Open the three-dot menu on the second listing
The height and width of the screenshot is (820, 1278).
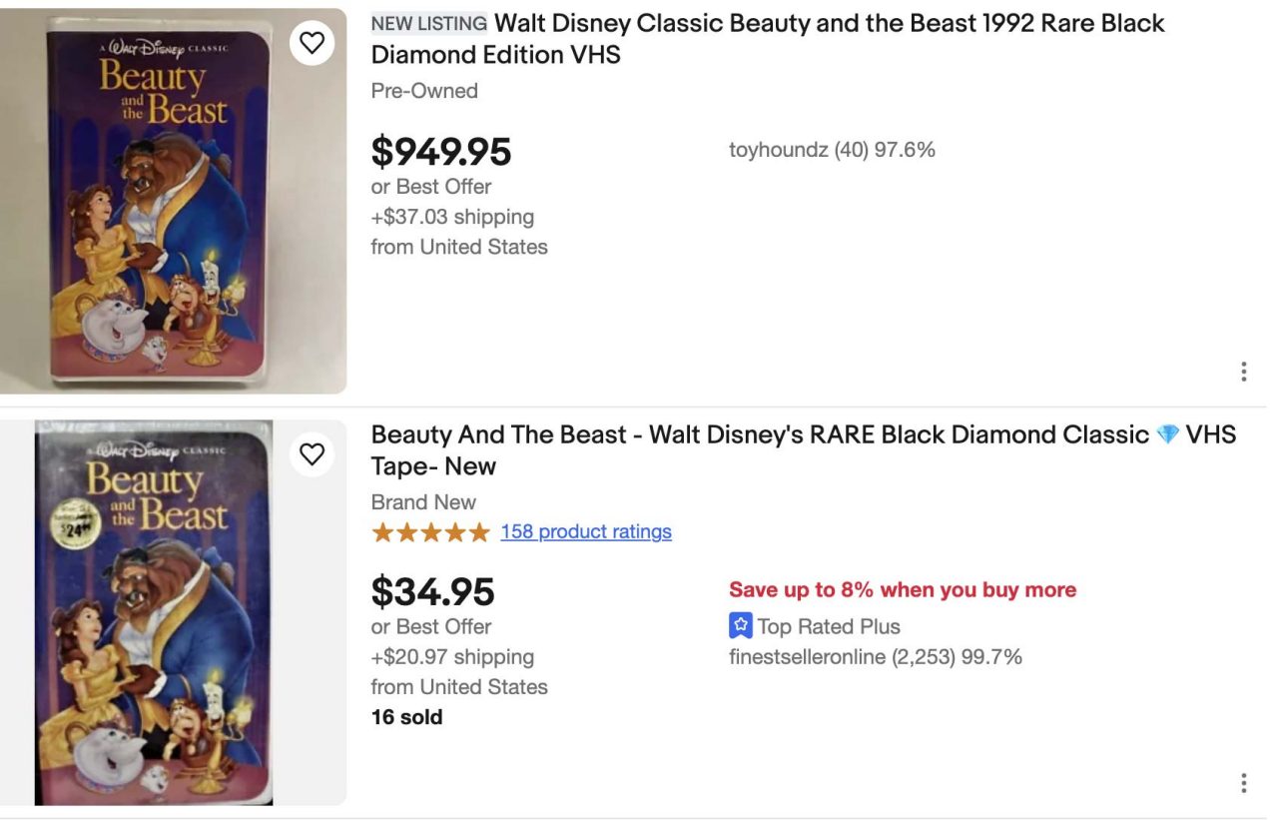(1243, 782)
